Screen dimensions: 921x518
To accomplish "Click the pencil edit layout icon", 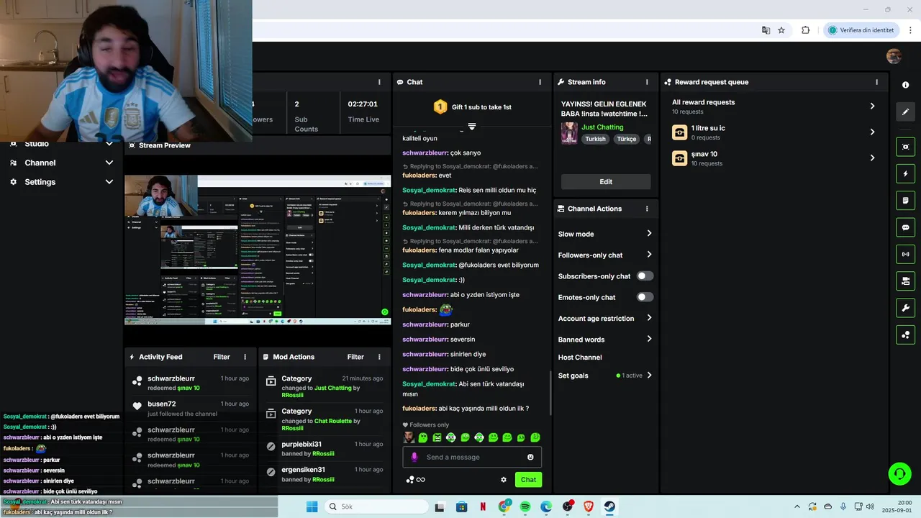I will coord(905,112).
